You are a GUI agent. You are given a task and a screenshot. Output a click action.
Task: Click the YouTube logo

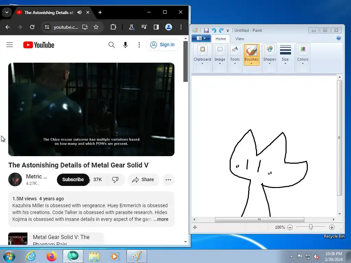pos(39,45)
